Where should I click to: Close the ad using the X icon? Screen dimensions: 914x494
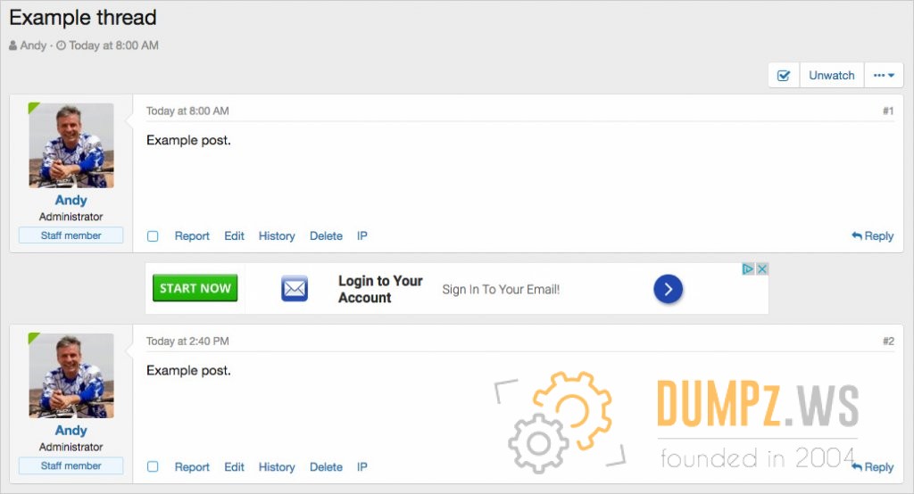point(762,268)
